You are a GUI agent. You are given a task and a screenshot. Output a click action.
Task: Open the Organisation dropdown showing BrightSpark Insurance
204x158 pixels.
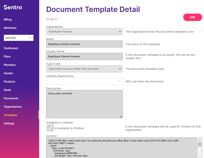(84, 31)
